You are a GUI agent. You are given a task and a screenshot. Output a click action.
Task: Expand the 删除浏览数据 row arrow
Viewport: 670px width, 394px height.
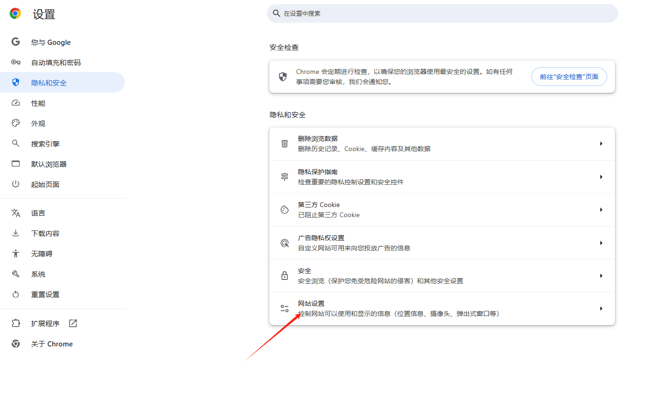click(x=601, y=144)
